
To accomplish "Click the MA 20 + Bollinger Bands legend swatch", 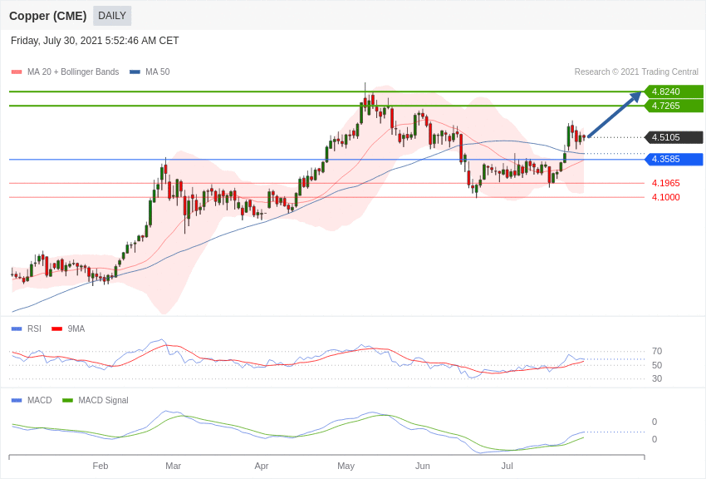I will [x=17, y=72].
